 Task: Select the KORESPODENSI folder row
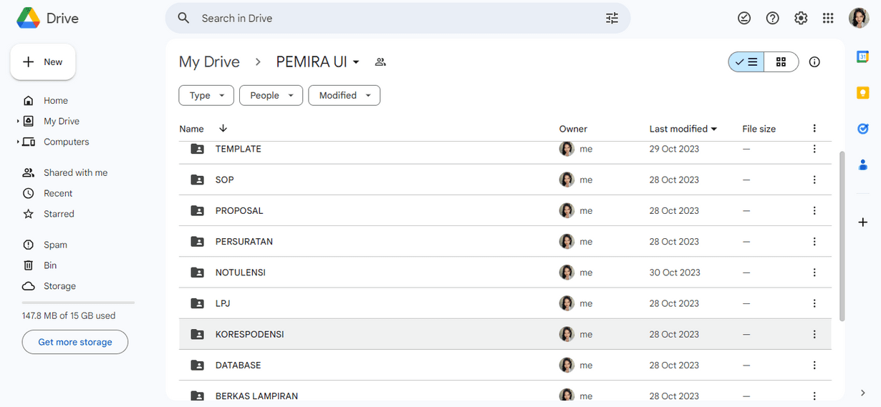coord(505,334)
